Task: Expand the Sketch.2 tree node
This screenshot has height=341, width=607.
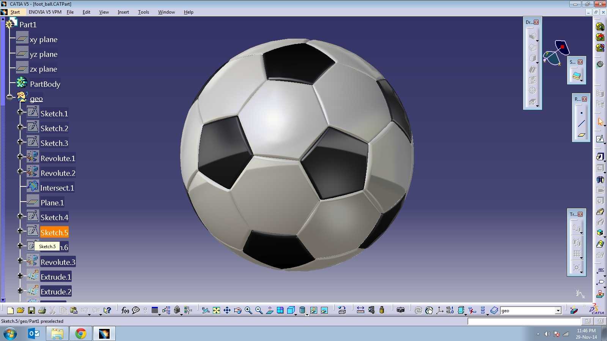Action: point(20,127)
